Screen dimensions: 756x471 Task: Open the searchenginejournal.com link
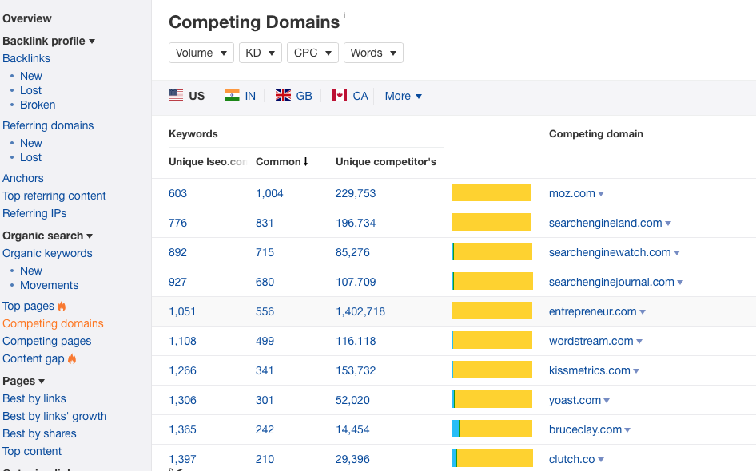tap(612, 282)
